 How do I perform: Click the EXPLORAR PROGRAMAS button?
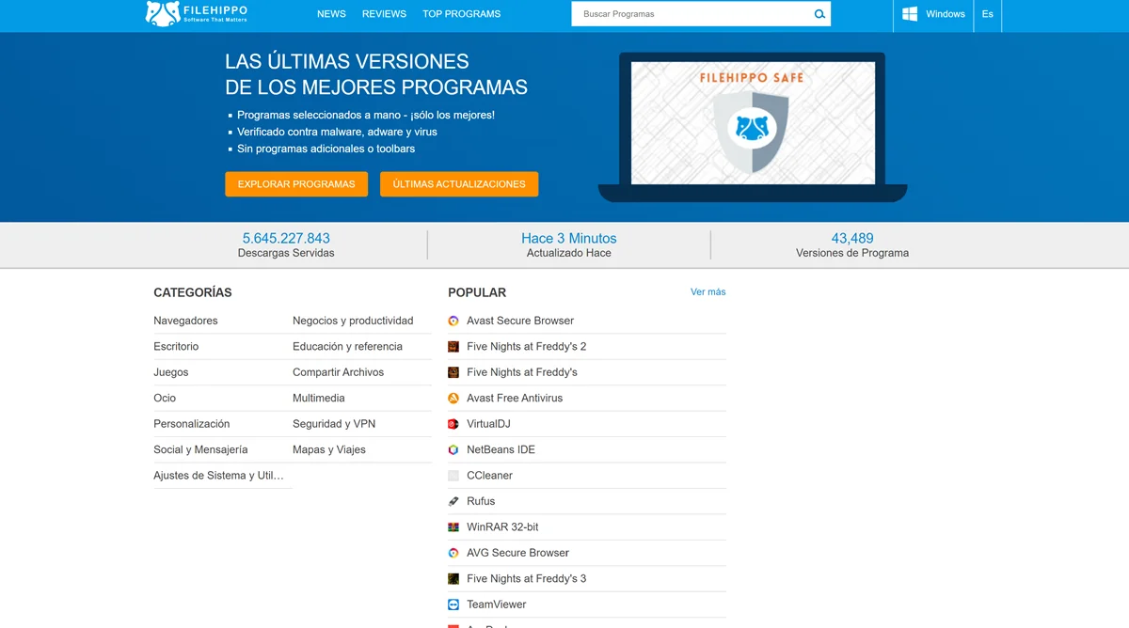(x=296, y=184)
